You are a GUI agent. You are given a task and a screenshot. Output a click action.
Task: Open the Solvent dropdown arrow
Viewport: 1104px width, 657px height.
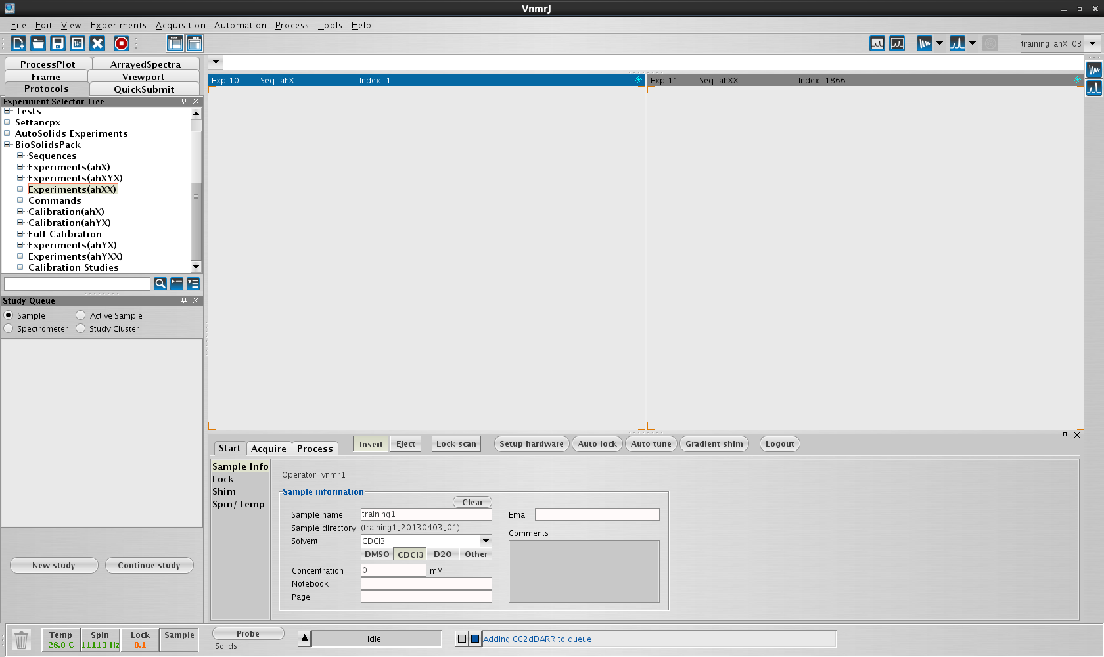[x=486, y=541]
